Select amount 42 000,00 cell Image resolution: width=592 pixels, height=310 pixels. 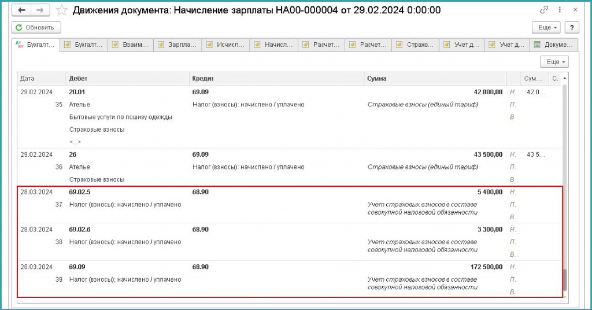[x=488, y=92]
